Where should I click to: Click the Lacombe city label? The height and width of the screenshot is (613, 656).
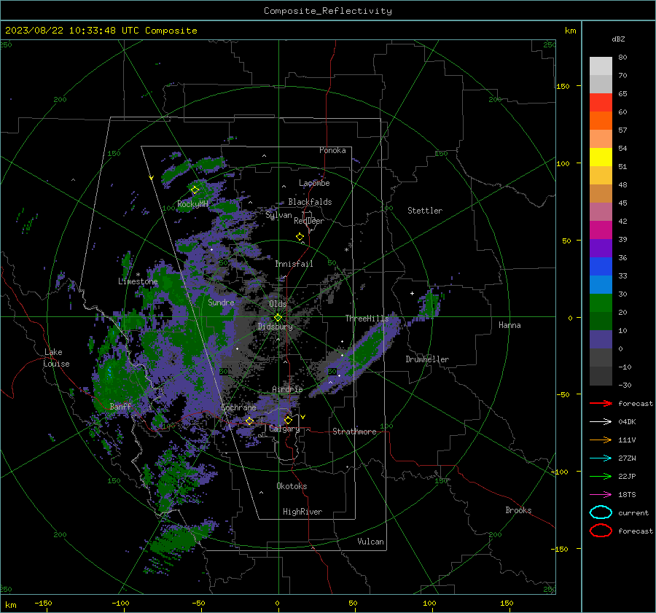tap(314, 183)
